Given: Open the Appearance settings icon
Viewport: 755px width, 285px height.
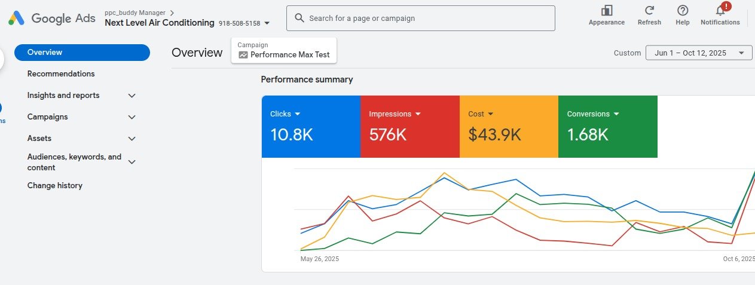Looking at the screenshot, I should 607,10.
